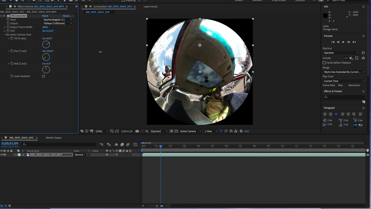Click Reset on VR Converter effect
The height and width of the screenshot is (209, 371).
tap(45, 16)
